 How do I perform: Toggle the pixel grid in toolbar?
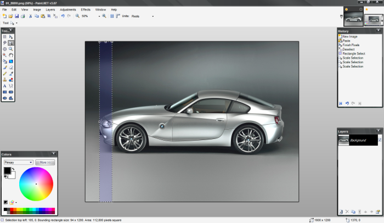pos(112,16)
